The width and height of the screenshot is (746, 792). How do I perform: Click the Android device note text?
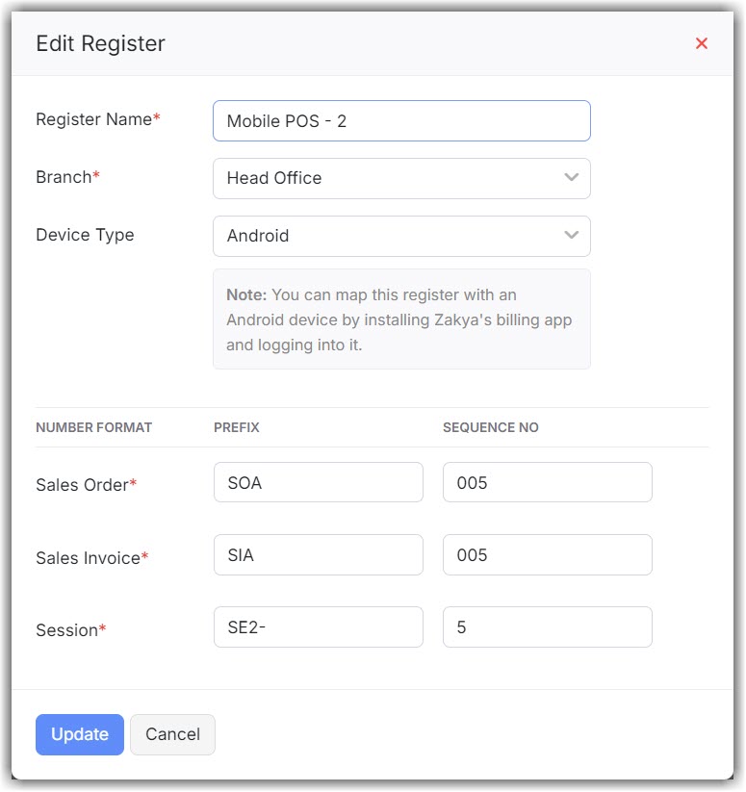click(x=399, y=319)
